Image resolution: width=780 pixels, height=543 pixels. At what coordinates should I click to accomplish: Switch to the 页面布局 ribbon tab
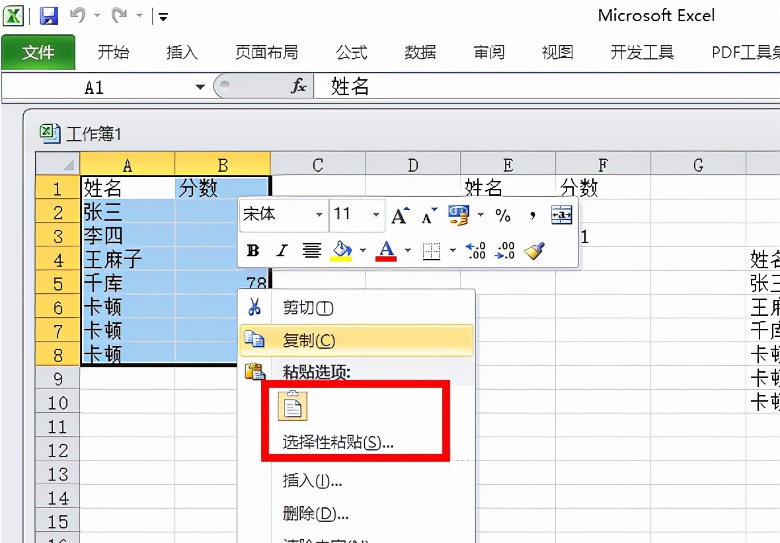pyautogui.click(x=266, y=52)
